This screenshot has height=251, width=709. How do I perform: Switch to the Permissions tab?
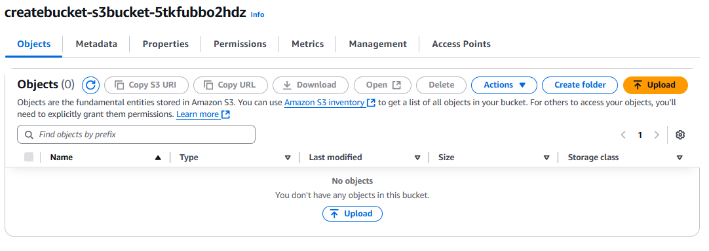240,44
